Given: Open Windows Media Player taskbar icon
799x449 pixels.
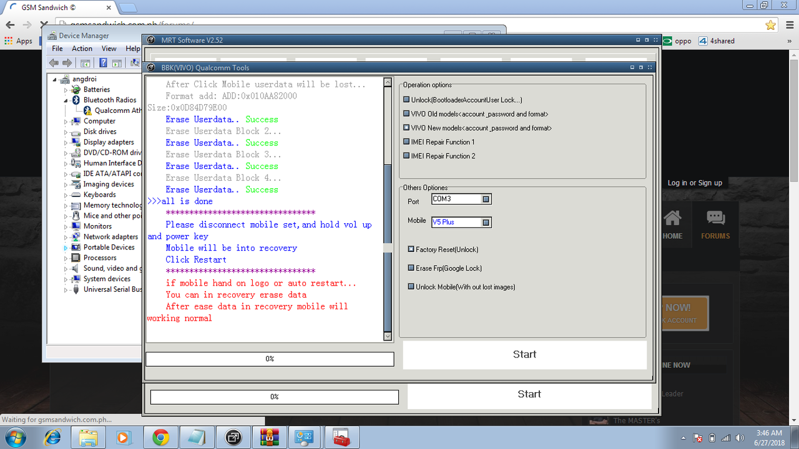Looking at the screenshot, I should pyautogui.click(x=124, y=438).
